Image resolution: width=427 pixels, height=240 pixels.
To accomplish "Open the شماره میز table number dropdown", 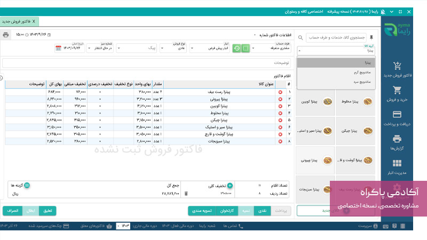I will click(100, 48).
